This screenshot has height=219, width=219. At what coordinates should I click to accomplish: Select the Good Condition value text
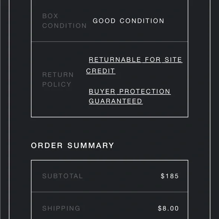[128, 21]
